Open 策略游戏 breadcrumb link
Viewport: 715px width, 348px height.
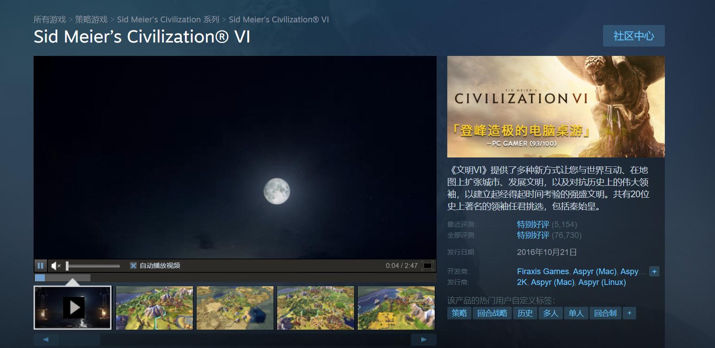tap(91, 20)
